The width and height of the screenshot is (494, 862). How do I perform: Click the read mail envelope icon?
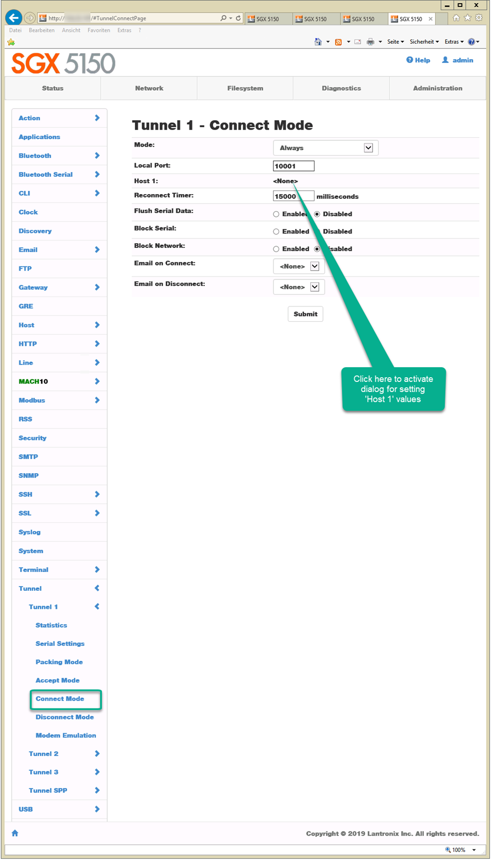click(358, 42)
